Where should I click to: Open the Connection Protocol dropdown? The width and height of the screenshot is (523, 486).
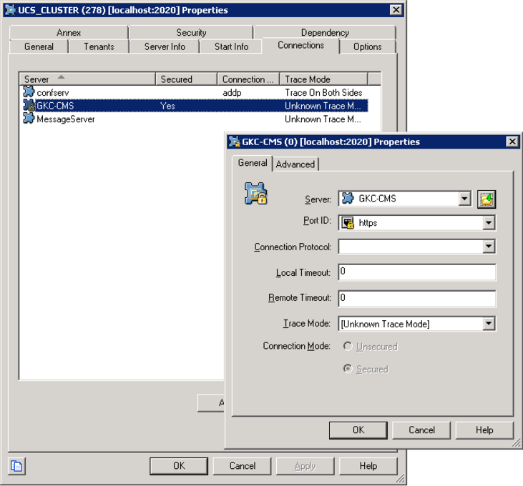[x=489, y=247]
